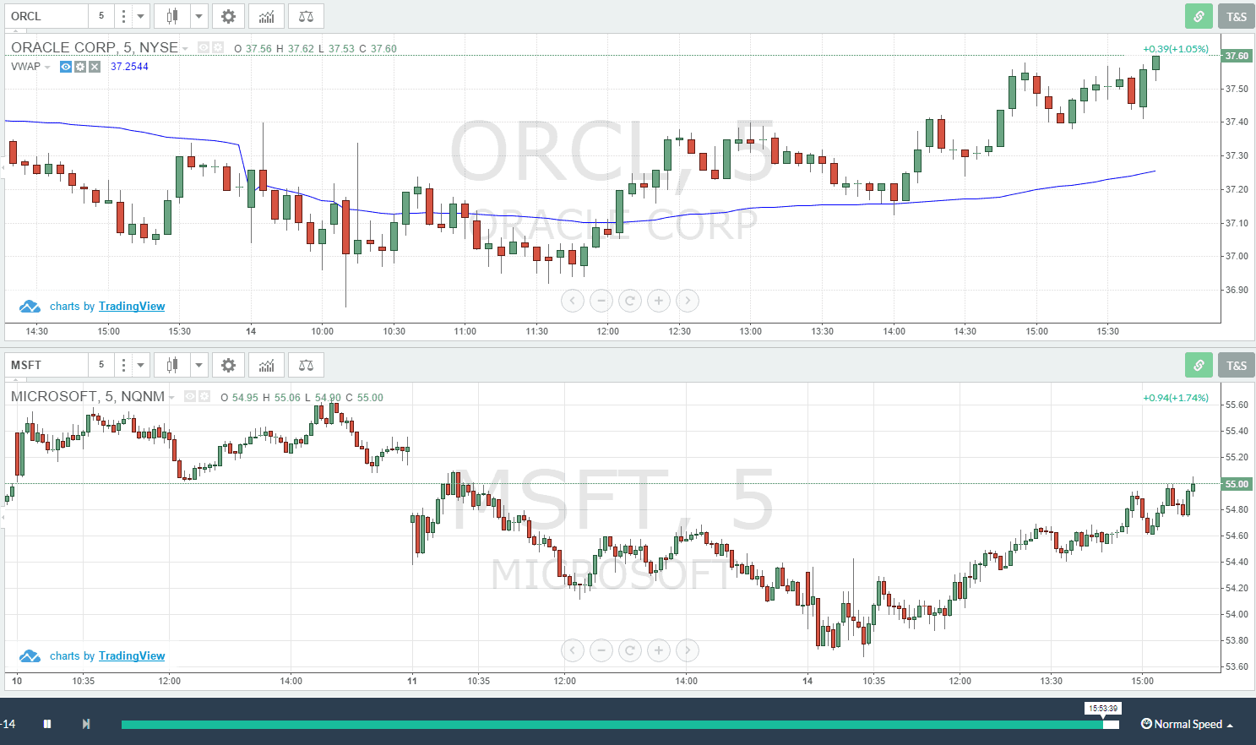Open the indicators panel for the ORCL chart
The image size is (1256, 745).
(x=266, y=16)
